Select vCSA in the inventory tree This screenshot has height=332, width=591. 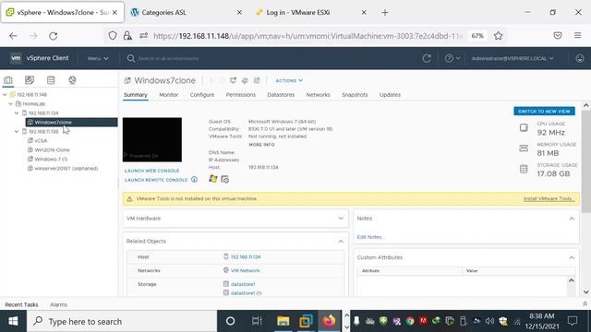coord(41,141)
